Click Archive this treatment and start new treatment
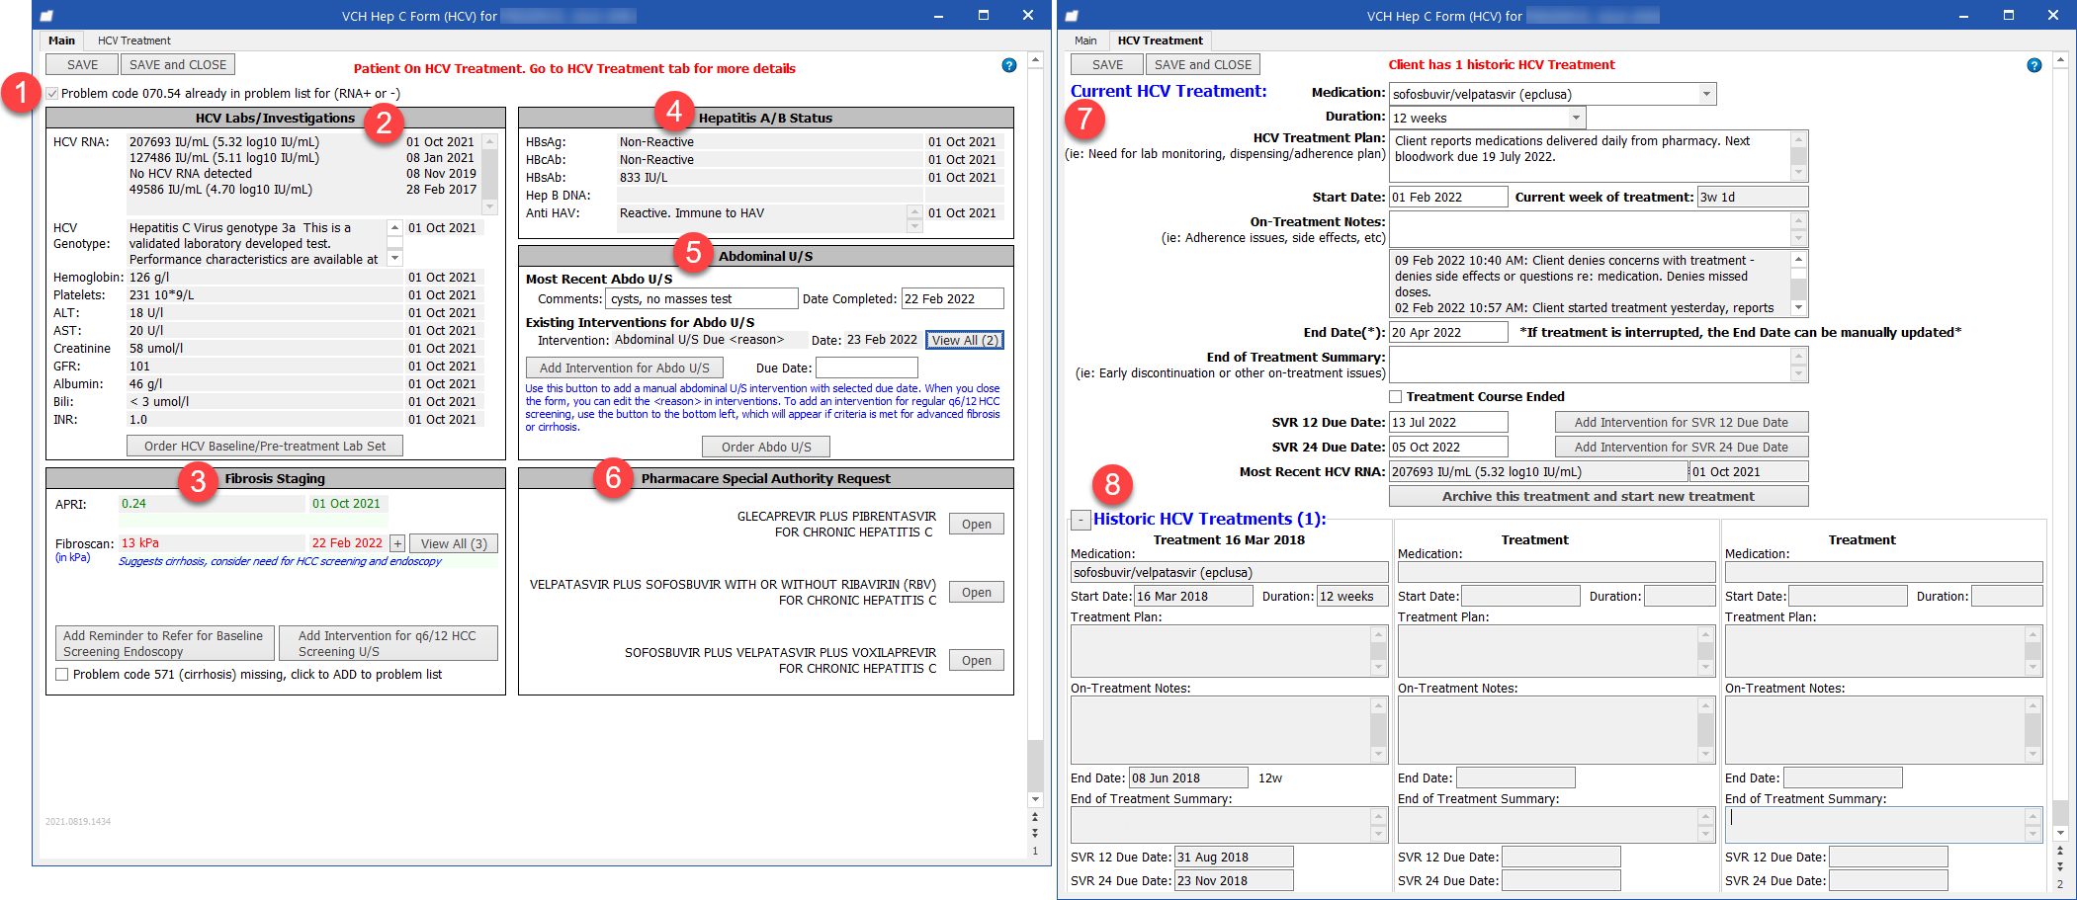 point(1599,495)
